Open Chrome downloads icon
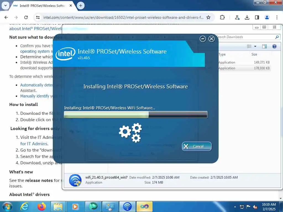The height and width of the screenshot is (212, 283). pyautogui.click(x=247, y=17)
